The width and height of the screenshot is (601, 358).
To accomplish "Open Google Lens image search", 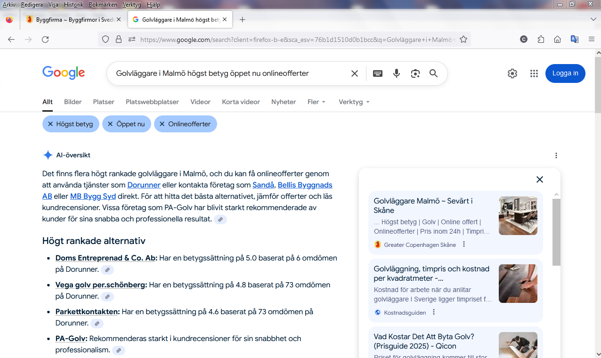I will point(415,73).
